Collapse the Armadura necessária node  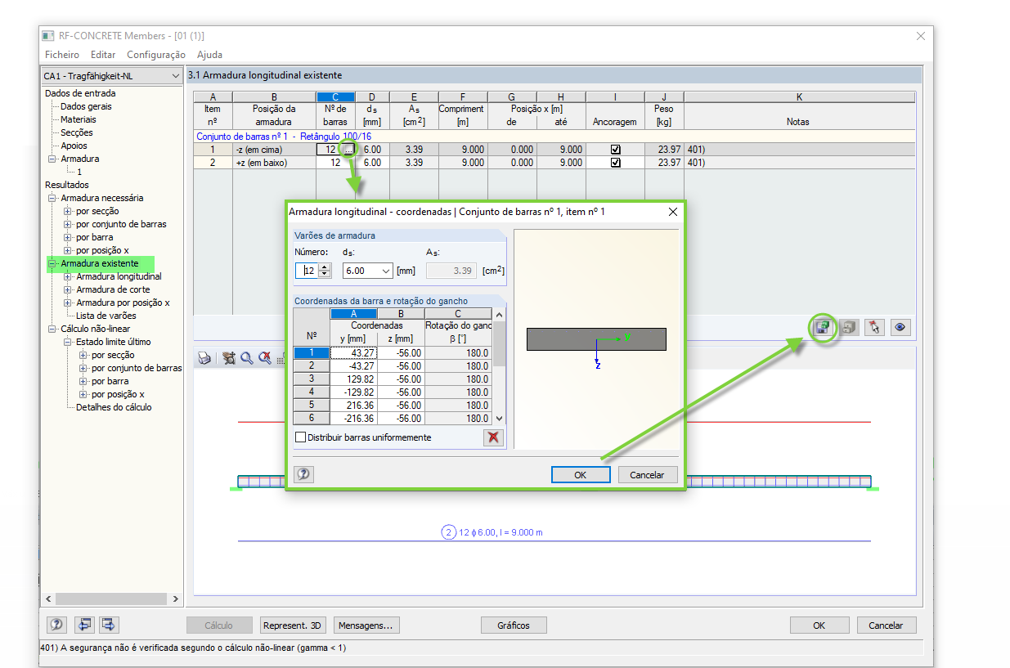(53, 198)
